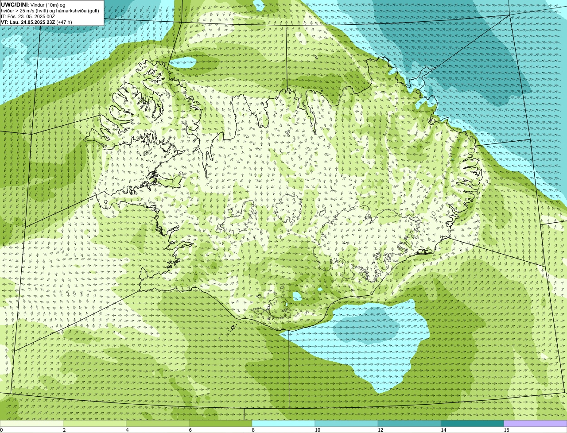Click the lavender above-16 m/s legend swatch
The width and height of the screenshot is (567, 433).
(x=536, y=424)
